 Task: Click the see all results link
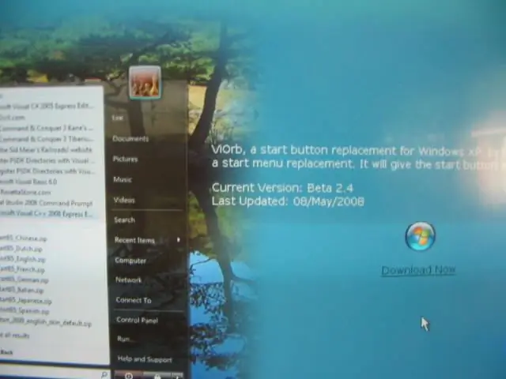pyautogui.click(x=14, y=336)
